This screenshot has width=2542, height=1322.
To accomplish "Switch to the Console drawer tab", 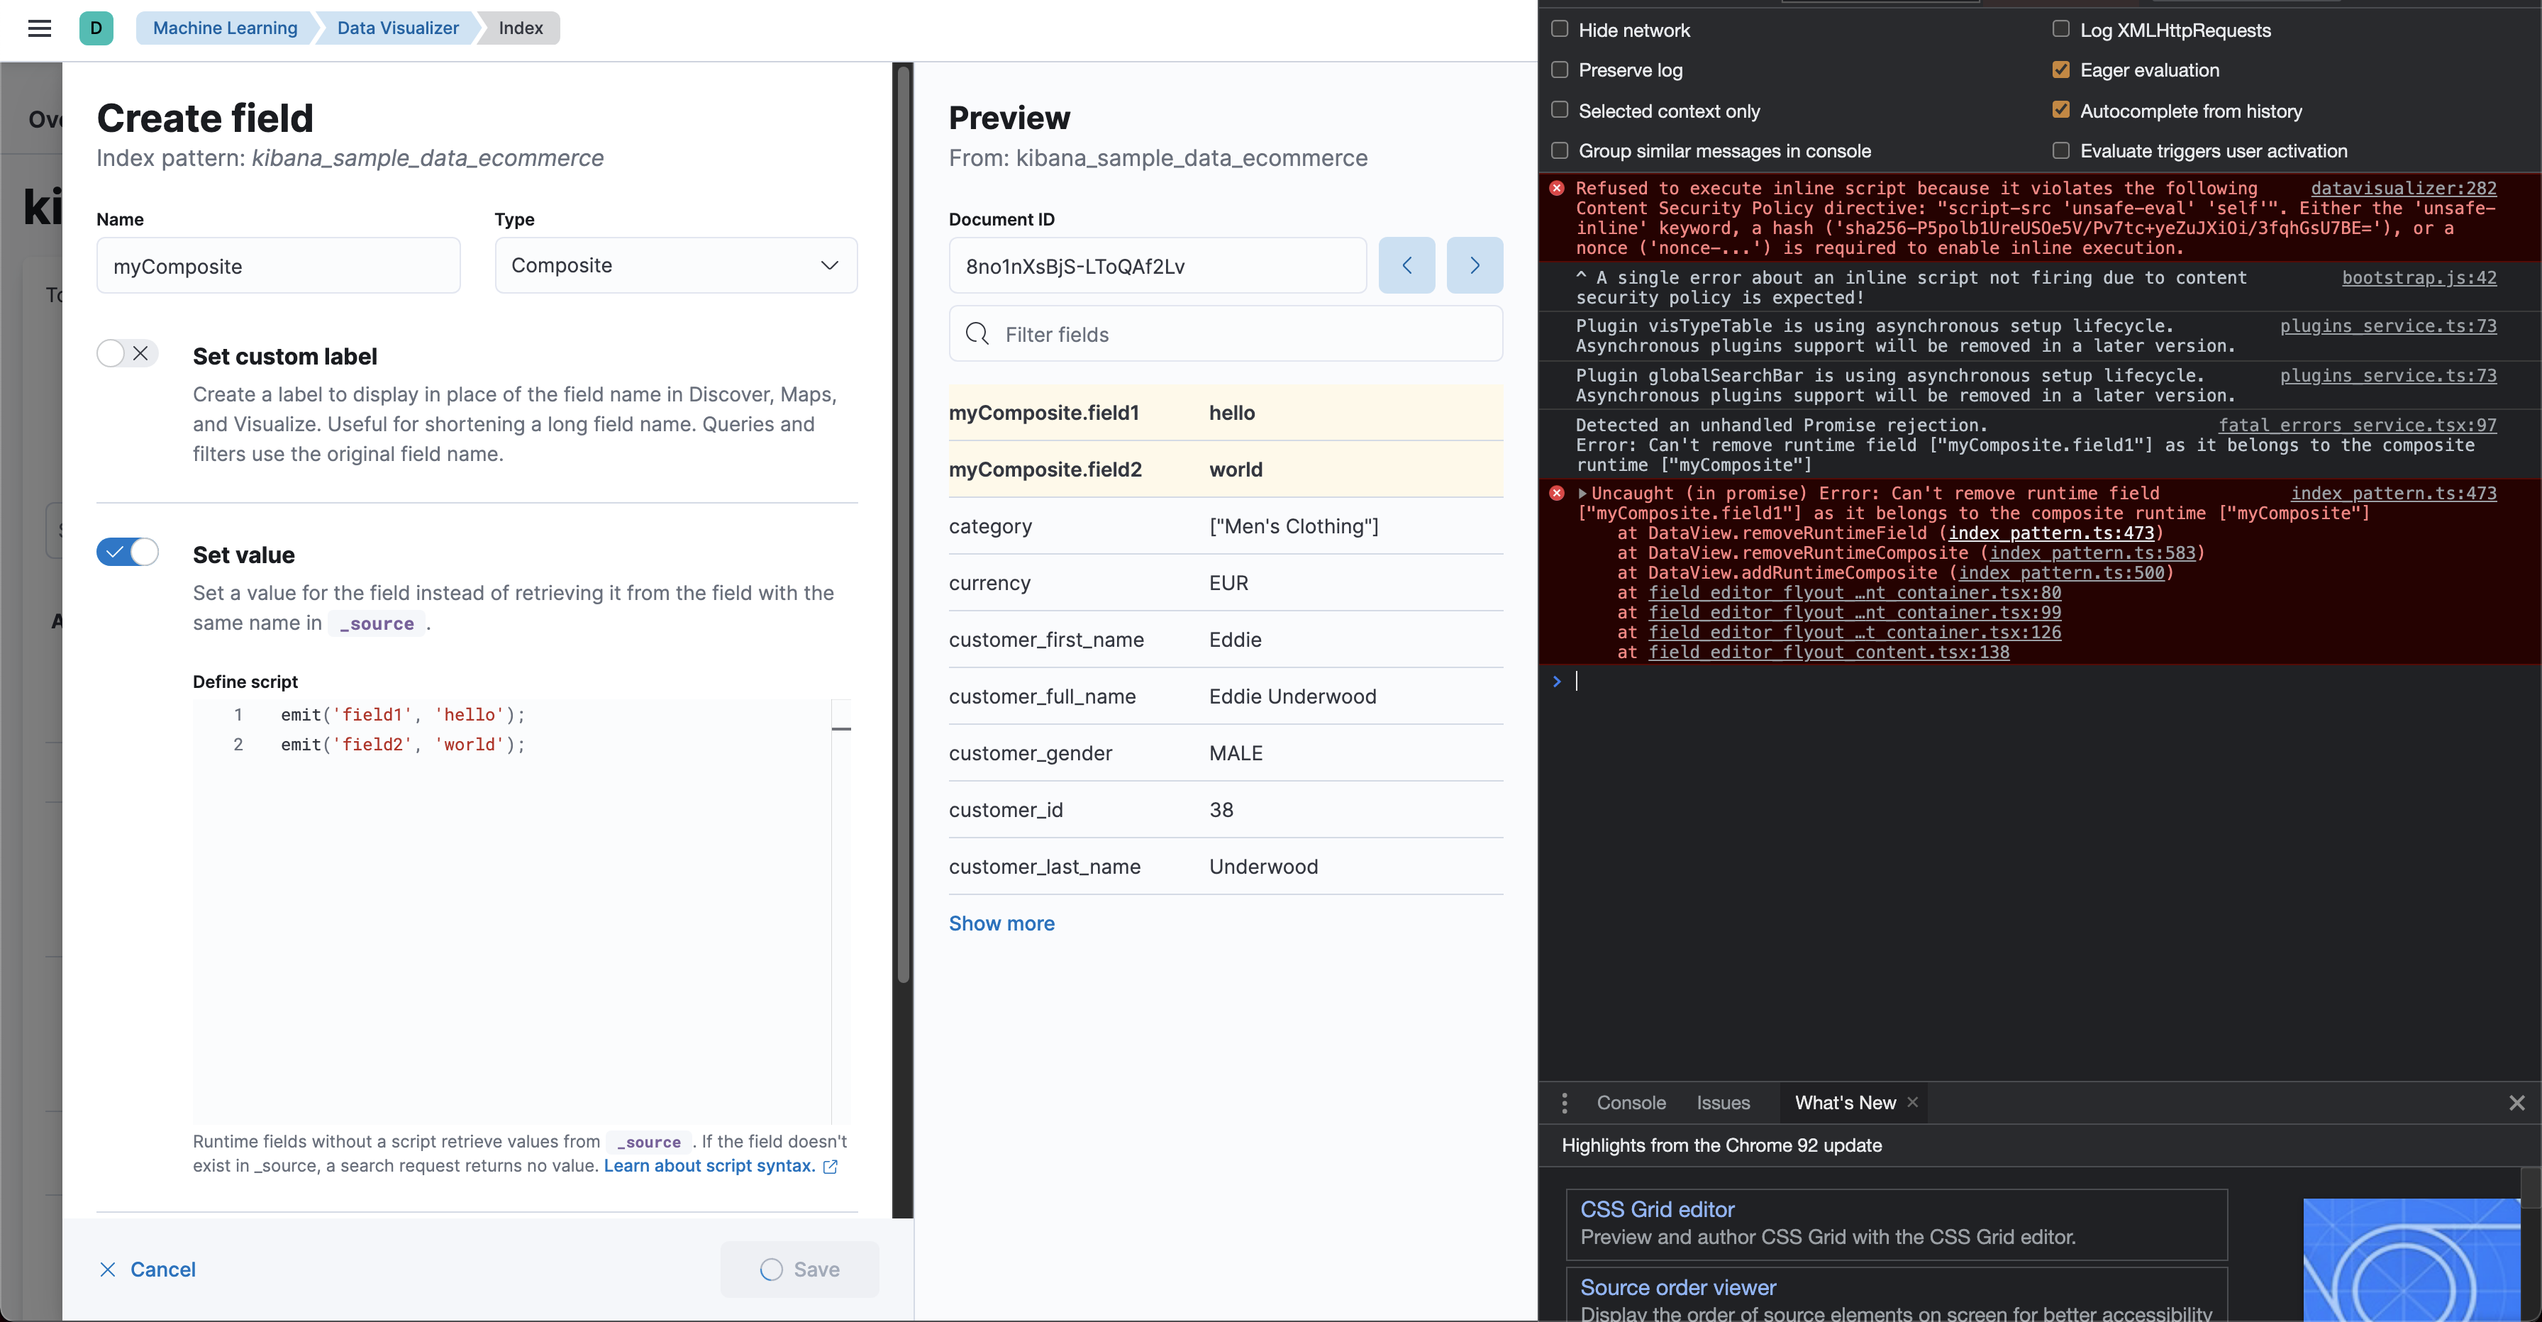I will (x=1631, y=1103).
